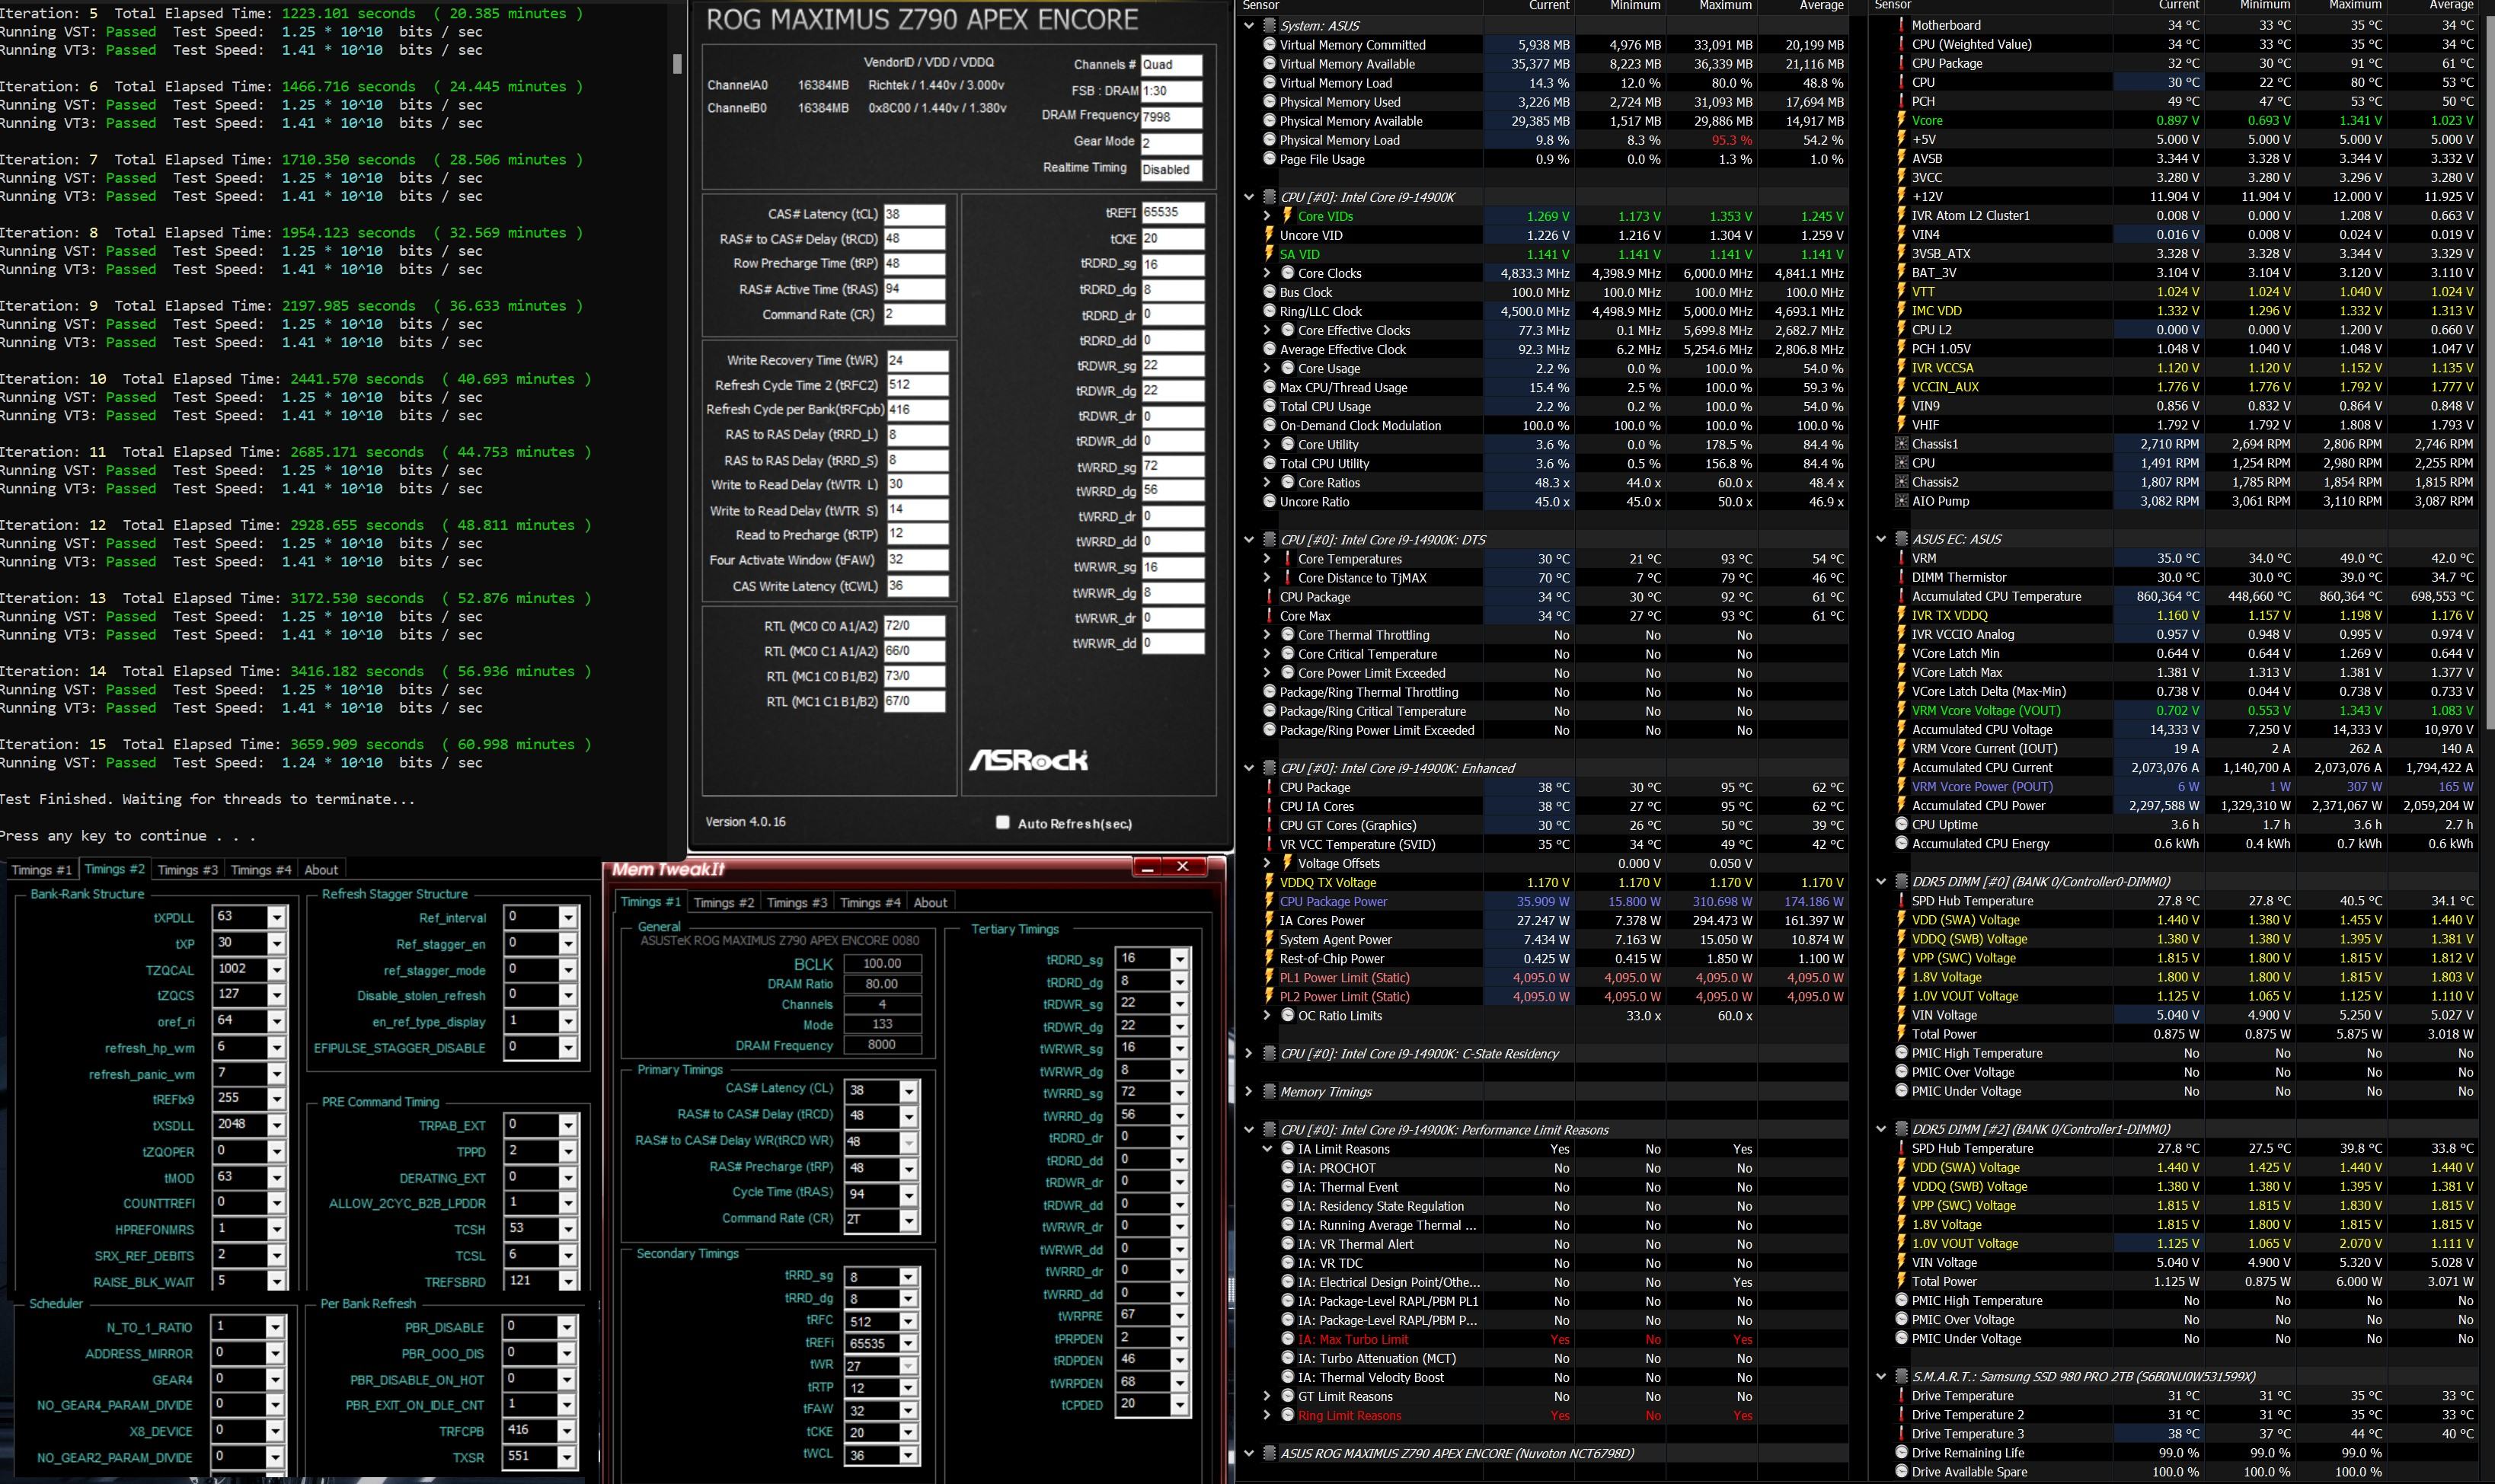
Task: Open the tXPDLL dropdown
Action: tap(277, 917)
